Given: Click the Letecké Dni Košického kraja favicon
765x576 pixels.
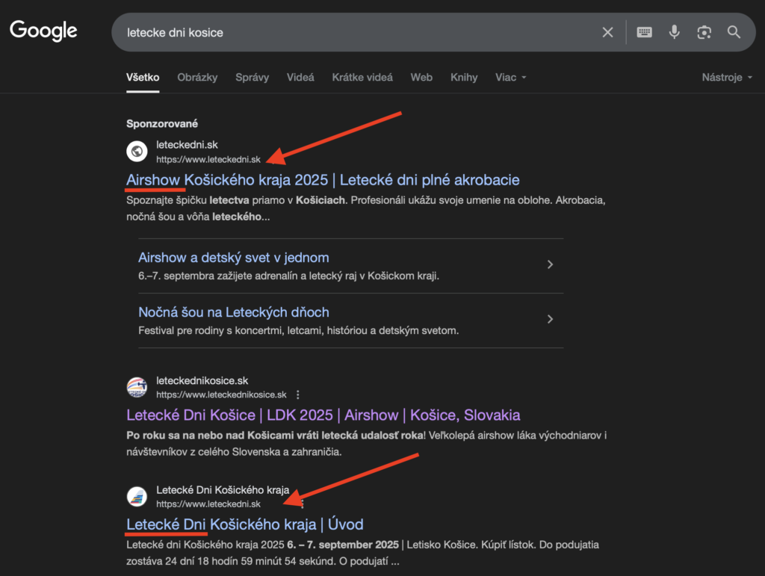Looking at the screenshot, I should pyautogui.click(x=137, y=495).
